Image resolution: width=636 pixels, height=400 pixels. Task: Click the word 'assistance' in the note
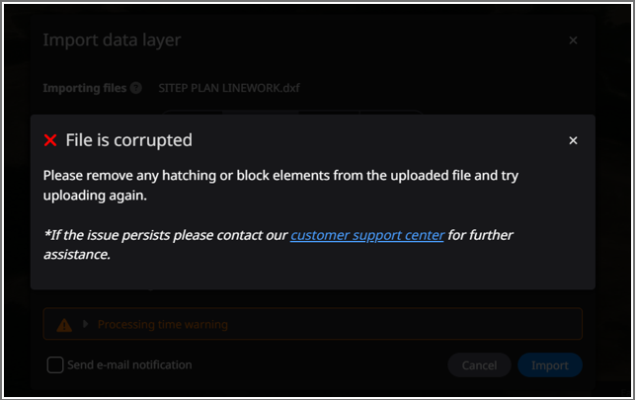(77, 254)
